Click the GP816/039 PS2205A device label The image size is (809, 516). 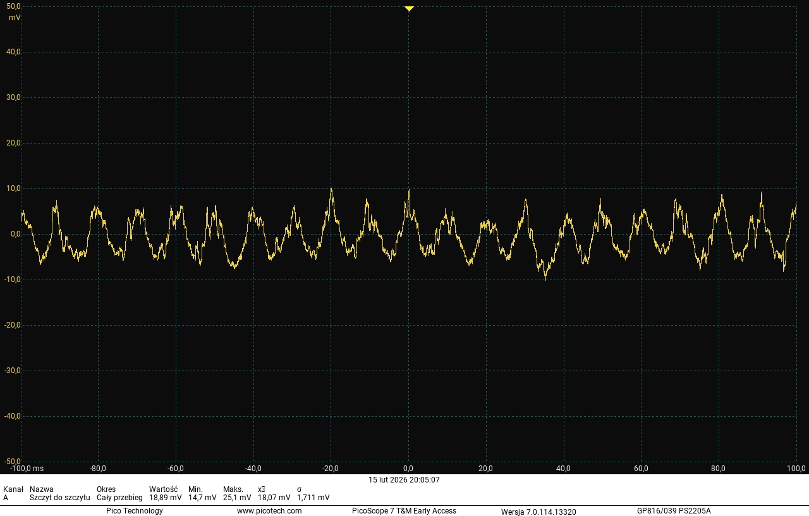pos(674,511)
